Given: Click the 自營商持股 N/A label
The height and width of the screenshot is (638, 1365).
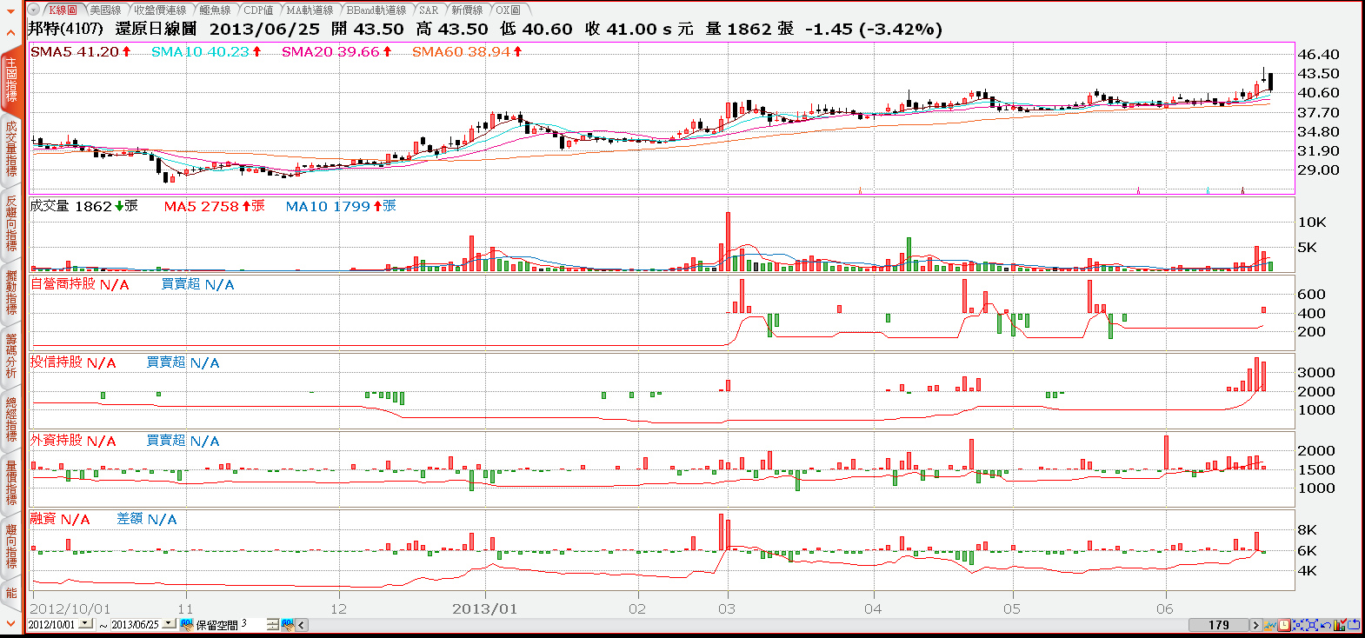Looking at the screenshot, I should pos(79,285).
